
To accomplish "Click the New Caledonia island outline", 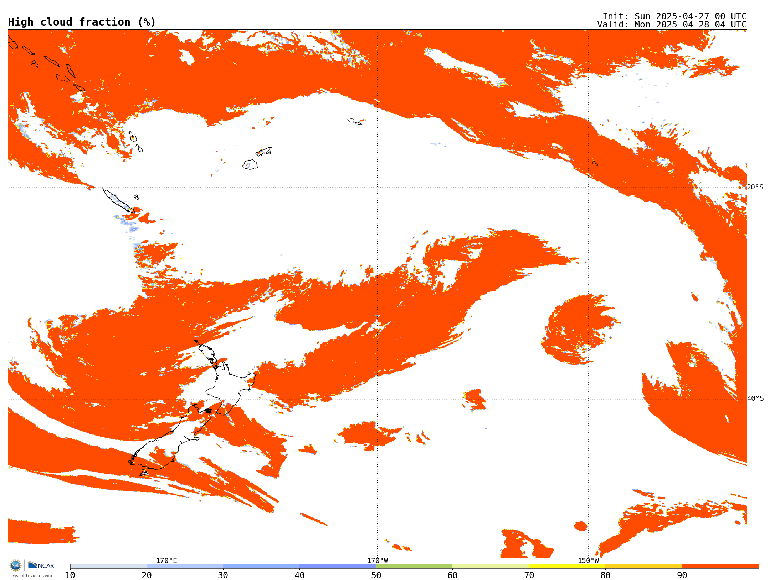I will click(x=118, y=201).
